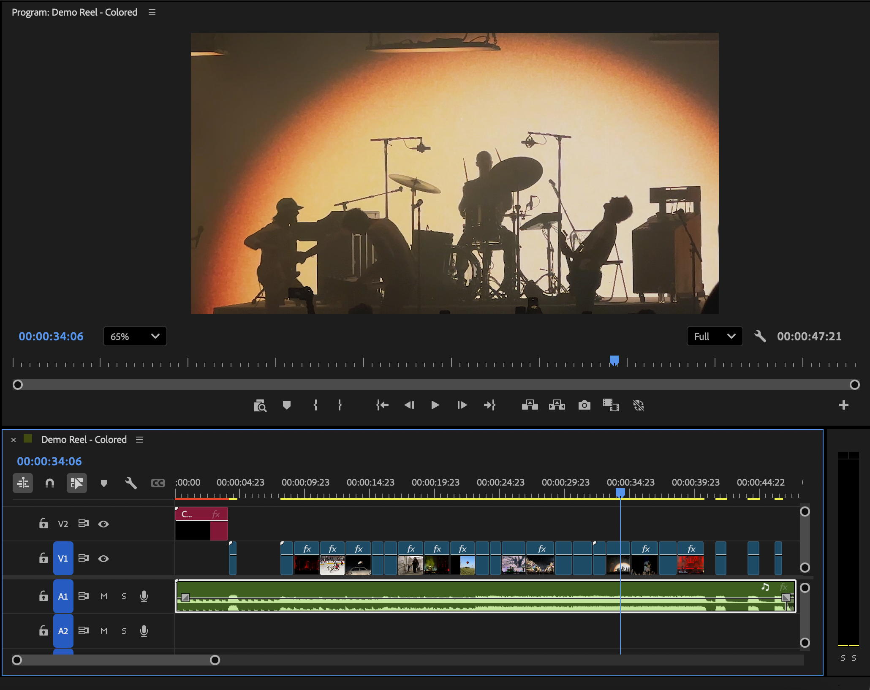Mute the A1 audio track
The image size is (870, 690).
tap(104, 596)
